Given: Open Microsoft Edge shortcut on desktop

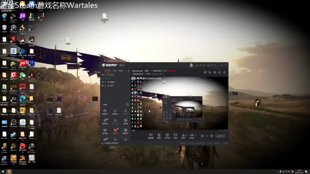Looking at the screenshot, I should click(22, 100).
